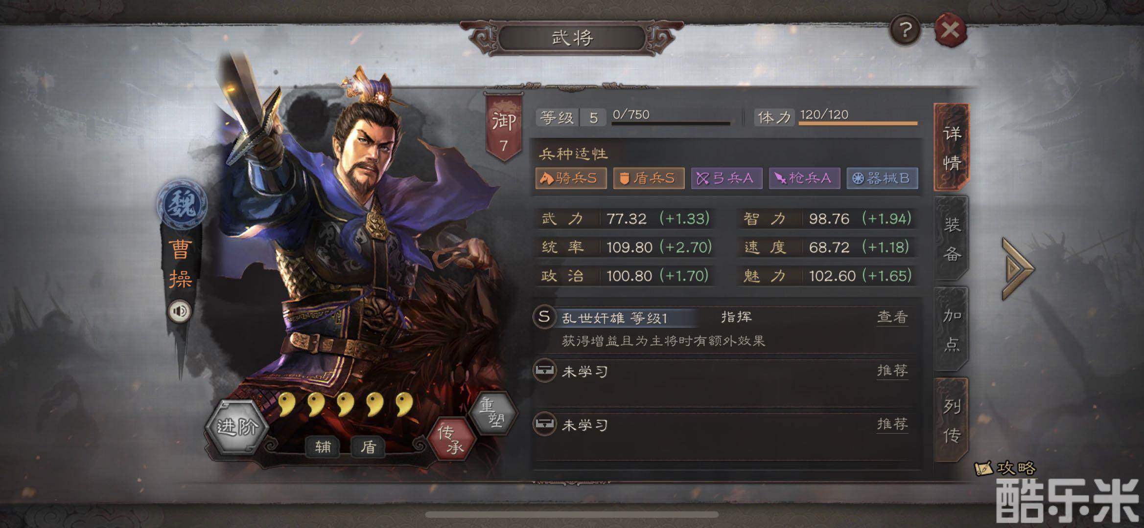Tap the 进阶 hexagon button
This screenshot has height=528, width=1144.
[x=237, y=427]
